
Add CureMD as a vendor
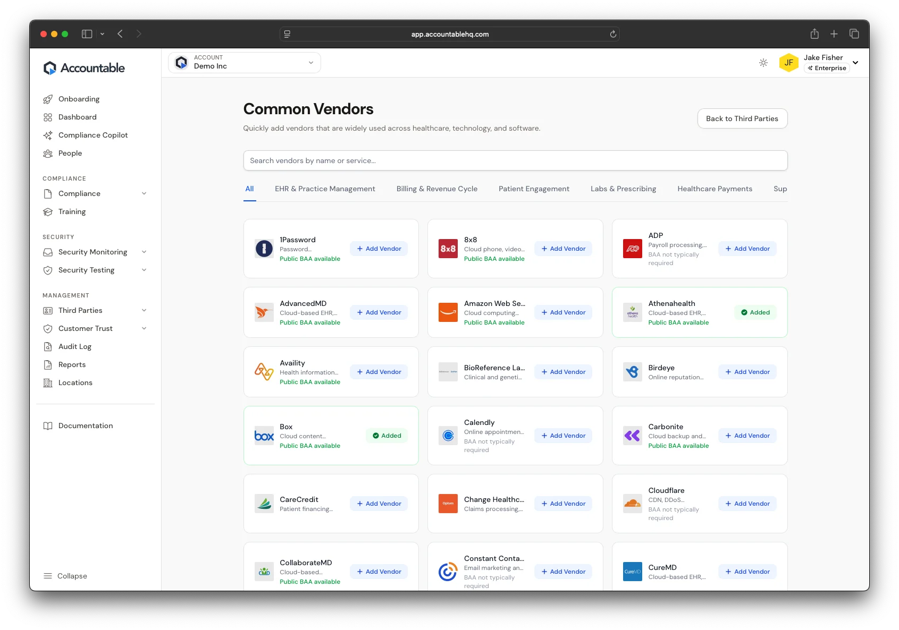coord(747,572)
